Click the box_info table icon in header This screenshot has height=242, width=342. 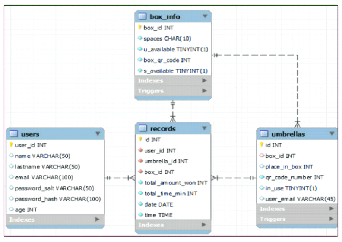point(142,16)
